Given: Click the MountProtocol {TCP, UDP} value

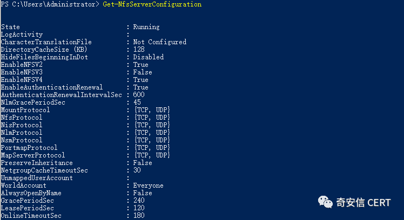Looking at the screenshot, I should [152, 110].
